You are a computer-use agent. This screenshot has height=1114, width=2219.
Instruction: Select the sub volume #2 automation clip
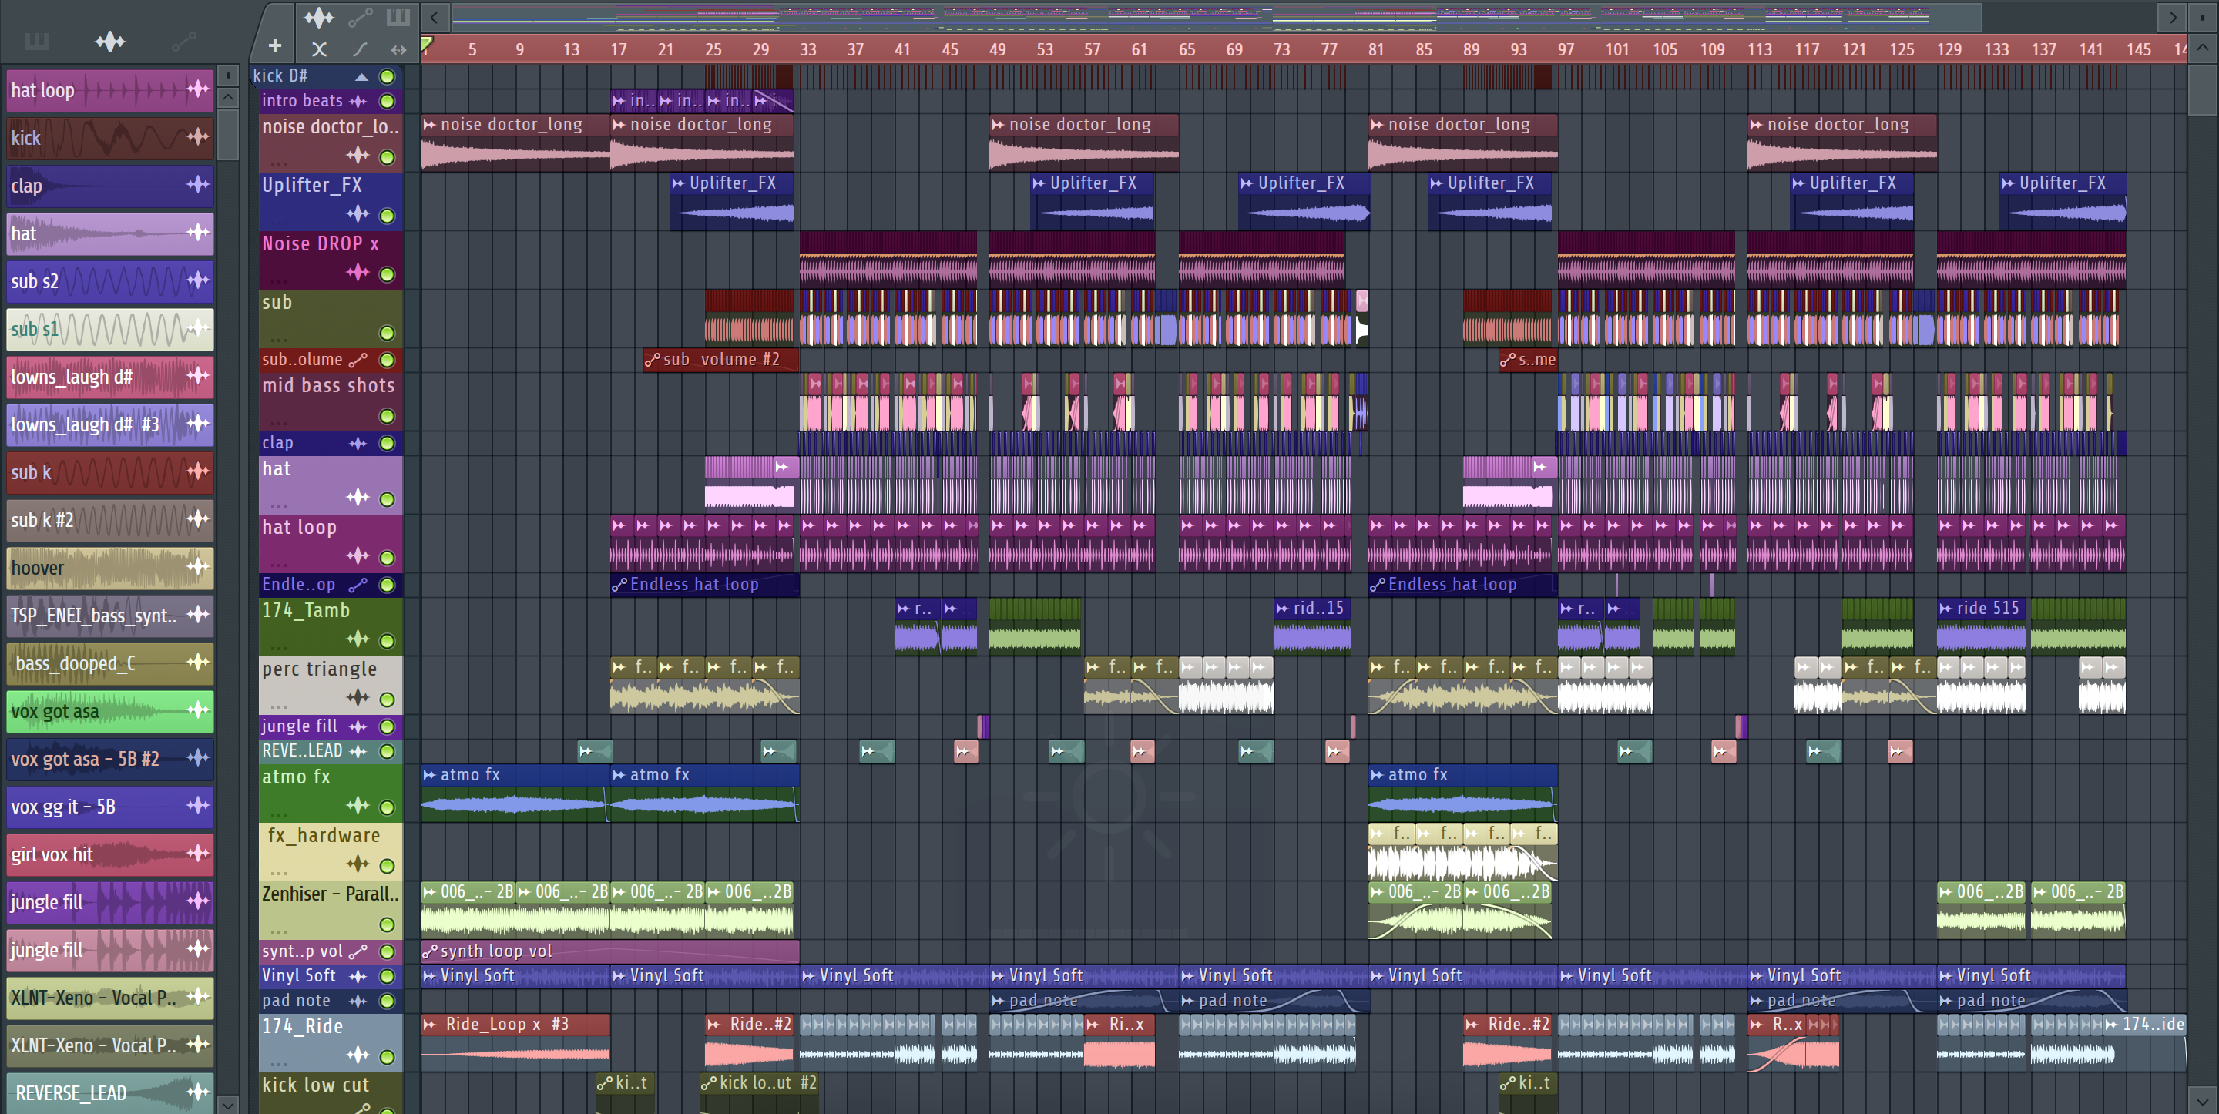click(x=721, y=359)
